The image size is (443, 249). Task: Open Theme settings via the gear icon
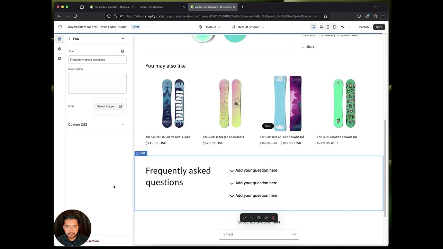pyautogui.click(x=60, y=49)
